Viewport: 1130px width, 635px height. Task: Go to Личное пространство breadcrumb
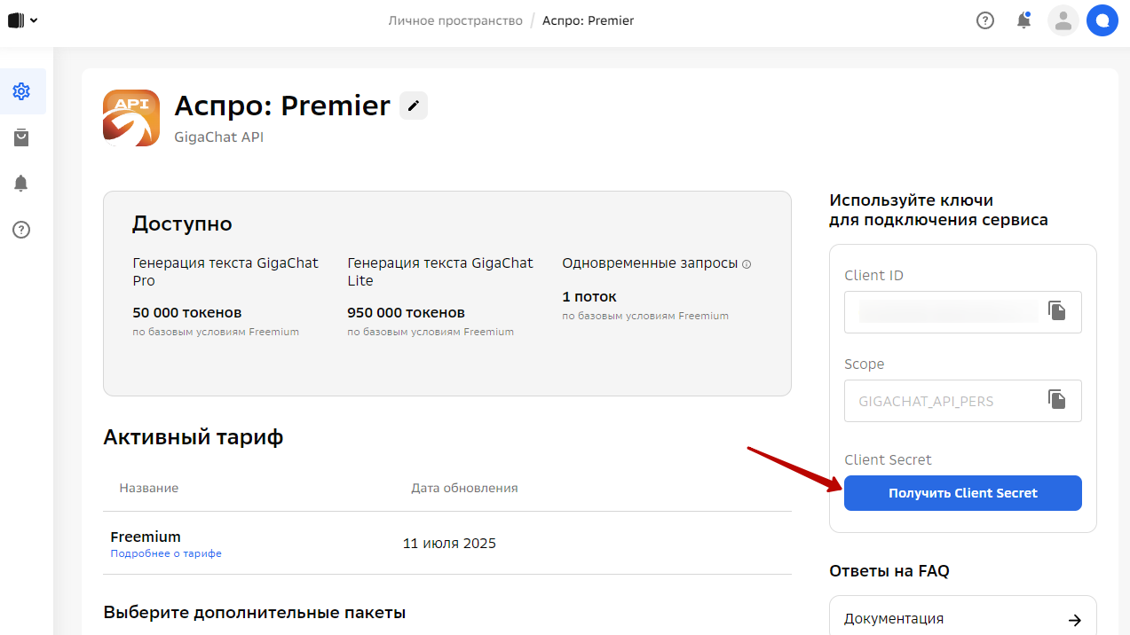click(455, 20)
